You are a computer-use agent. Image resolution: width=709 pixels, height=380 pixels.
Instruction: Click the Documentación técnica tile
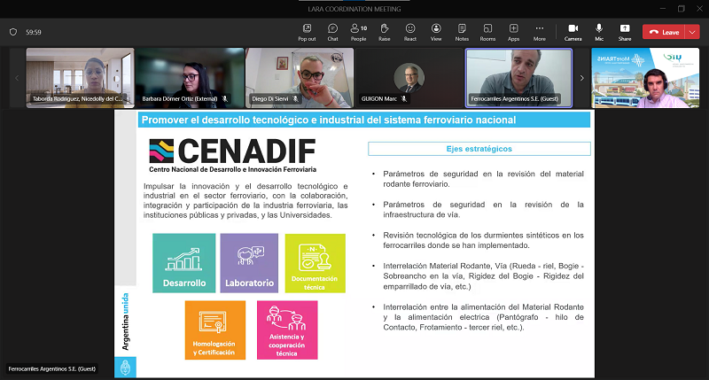316,263
